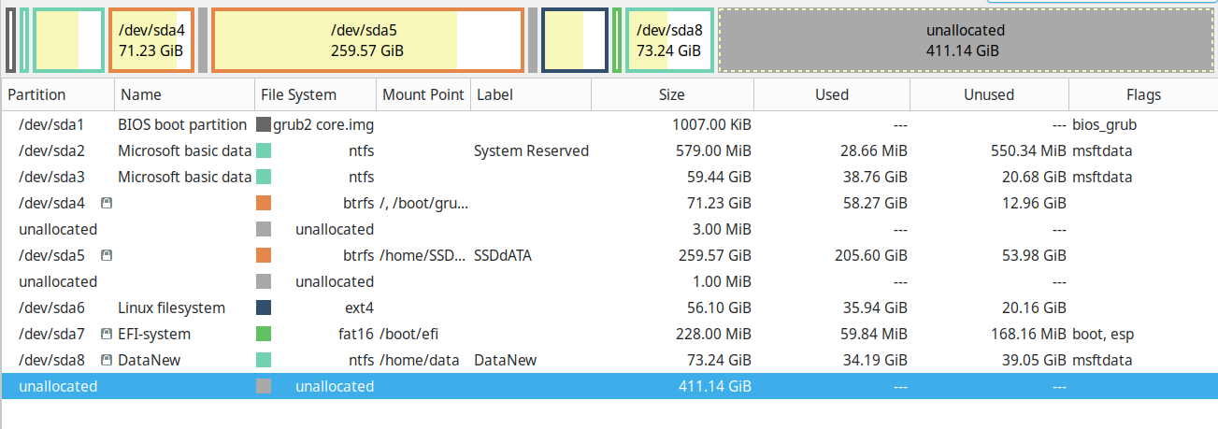Select the /dev/sda5 block in the disk map
This screenshot has width=1218, height=429.
click(x=367, y=40)
